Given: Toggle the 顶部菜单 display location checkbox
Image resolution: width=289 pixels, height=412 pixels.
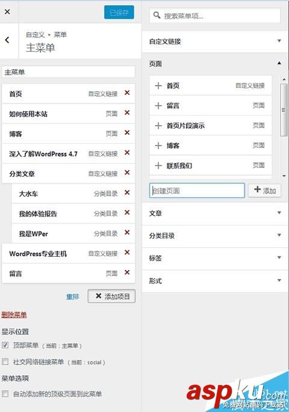Looking at the screenshot, I should 5,345.
